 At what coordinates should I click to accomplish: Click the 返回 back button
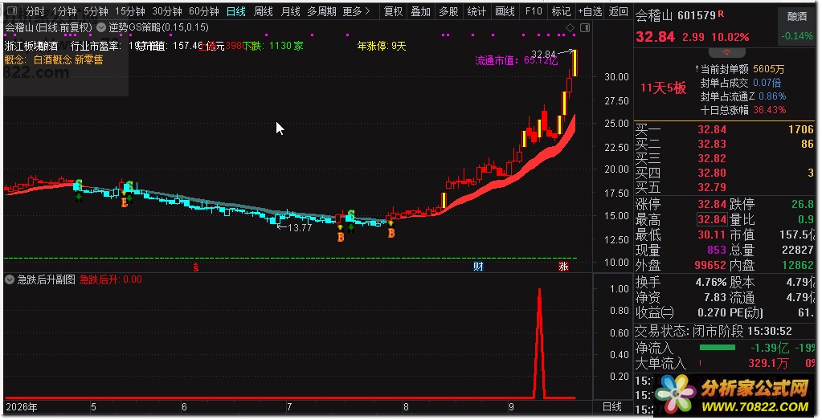click(x=619, y=11)
